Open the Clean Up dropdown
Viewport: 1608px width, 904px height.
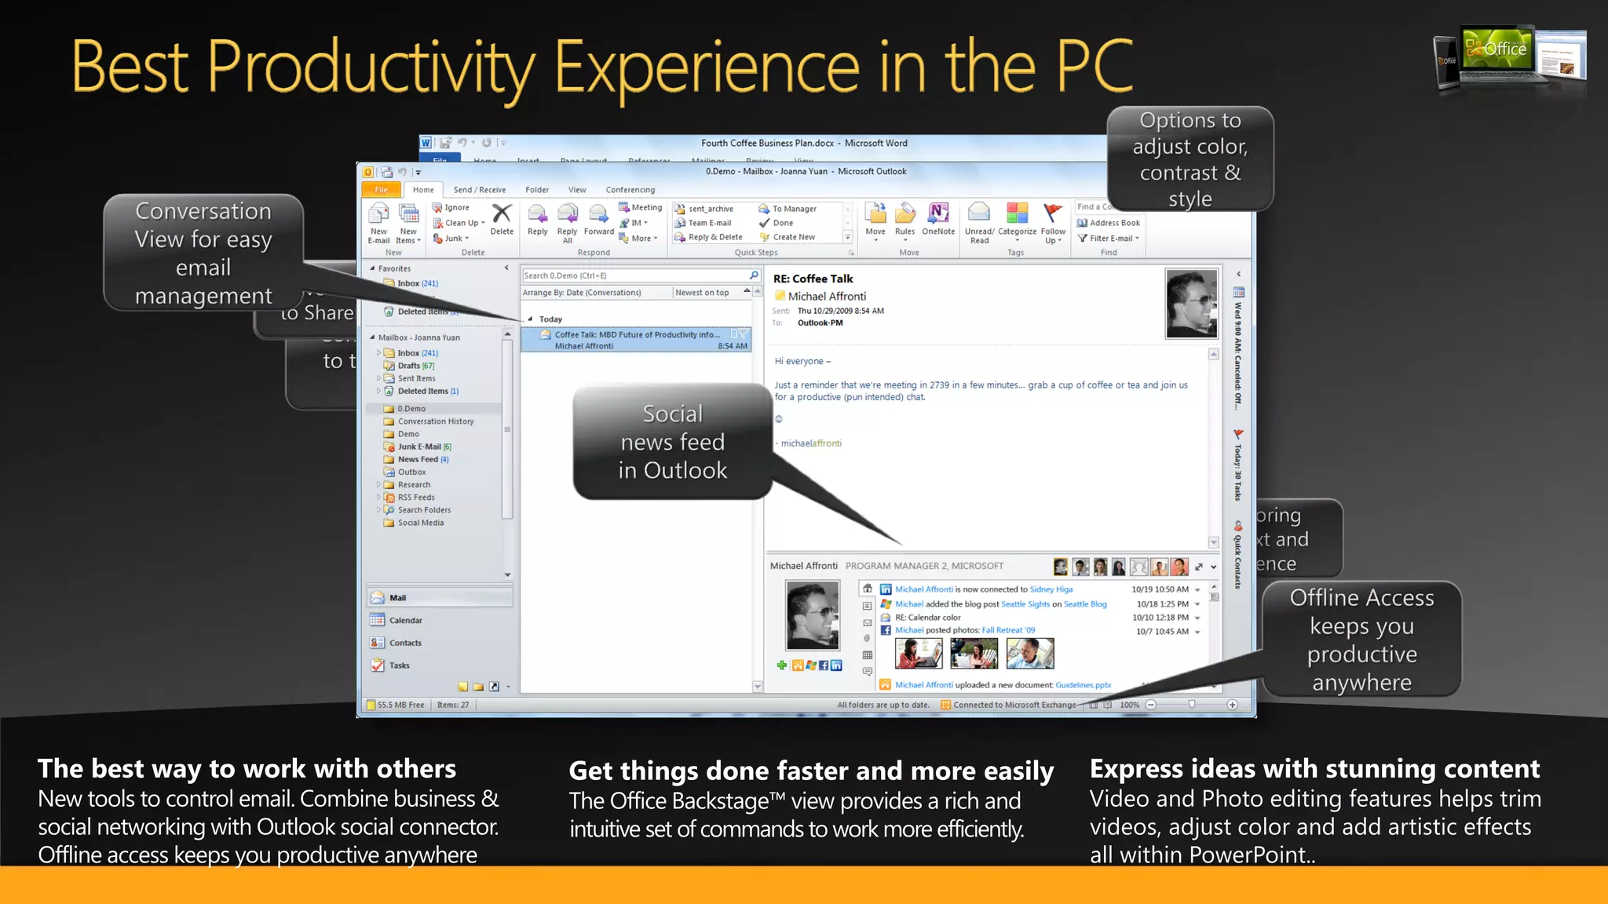(x=483, y=223)
